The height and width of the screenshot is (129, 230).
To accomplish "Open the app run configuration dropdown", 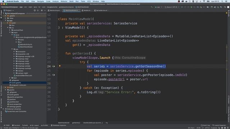I will [x=158, y=7].
